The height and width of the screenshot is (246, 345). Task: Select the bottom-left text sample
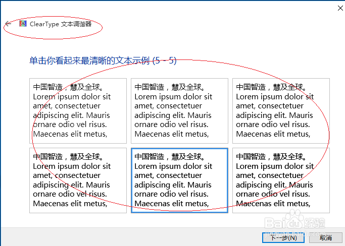point(78,180)
